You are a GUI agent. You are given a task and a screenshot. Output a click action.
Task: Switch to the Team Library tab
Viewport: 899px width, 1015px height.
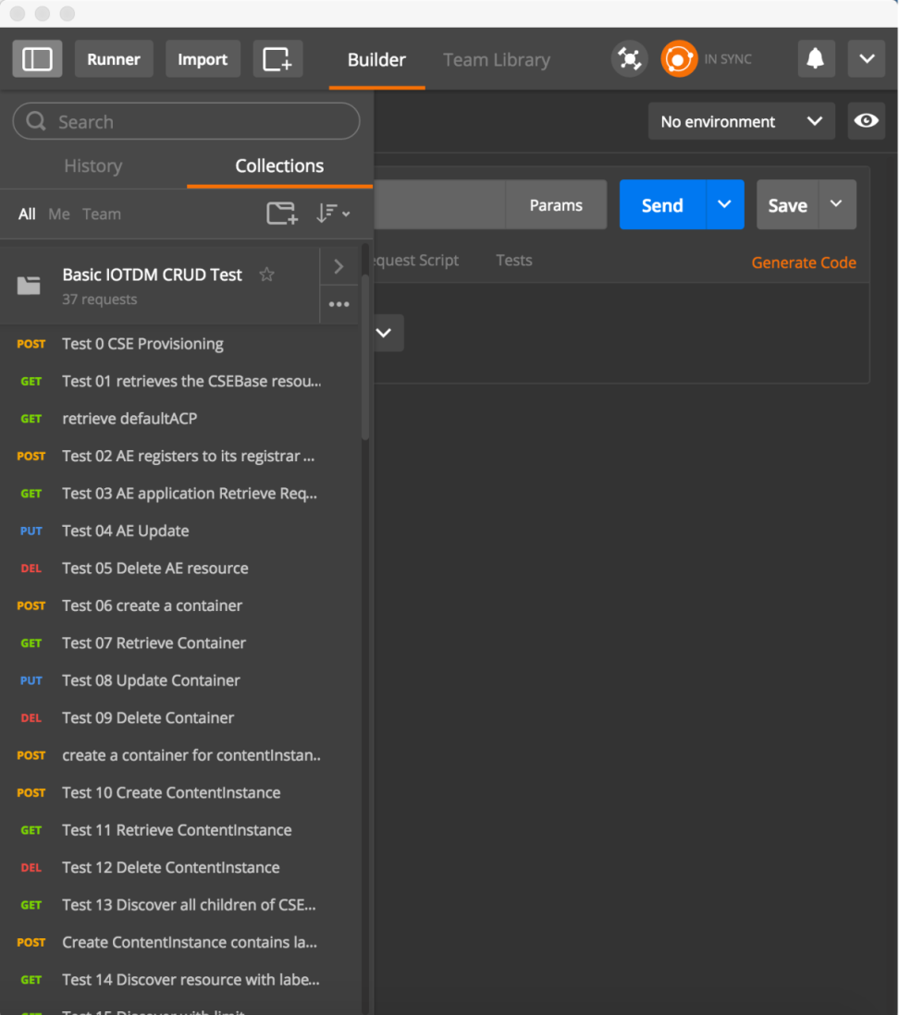click(x=496, y=60)
